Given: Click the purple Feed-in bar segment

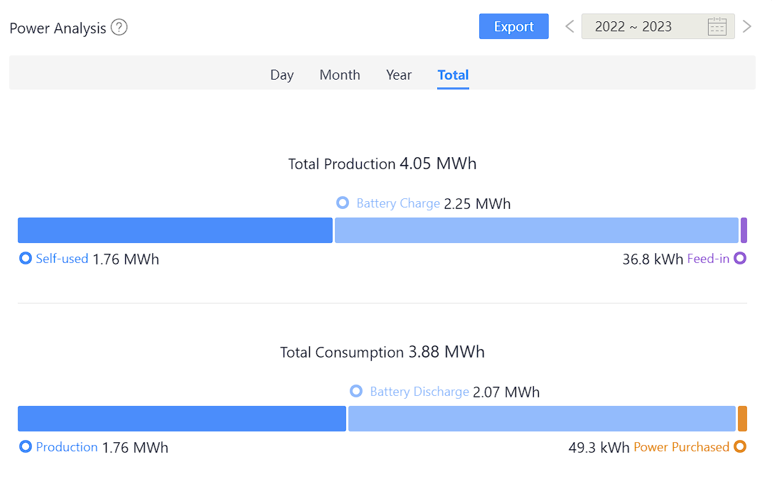Looking at the screenshot, I should pyautogui.click(x=744, y=230).
